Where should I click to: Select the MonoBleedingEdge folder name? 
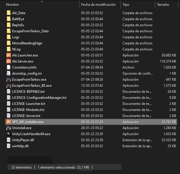point(27,43)
